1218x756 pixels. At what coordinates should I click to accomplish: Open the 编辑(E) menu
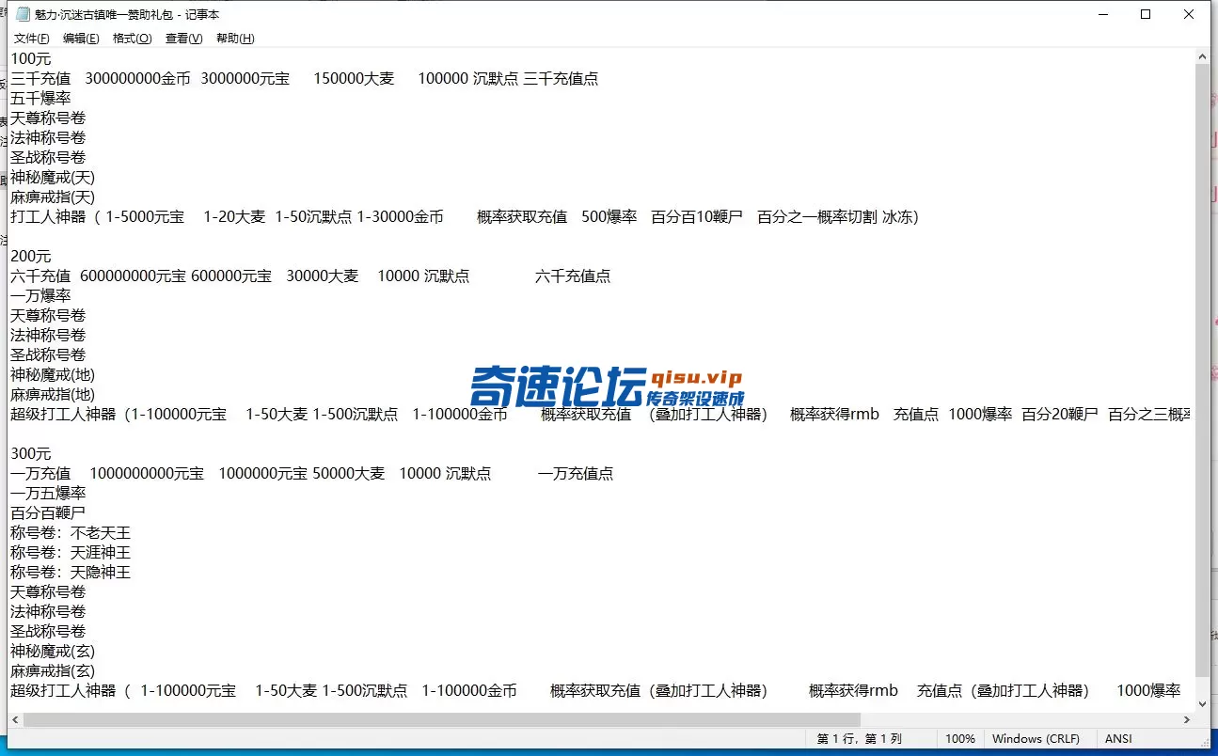(81, 39)
